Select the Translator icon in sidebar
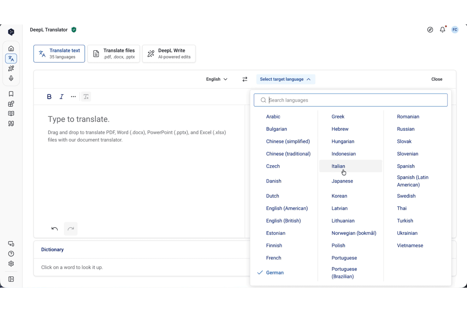467x312 pixels. pyautogui.click(x=11, y=58)
